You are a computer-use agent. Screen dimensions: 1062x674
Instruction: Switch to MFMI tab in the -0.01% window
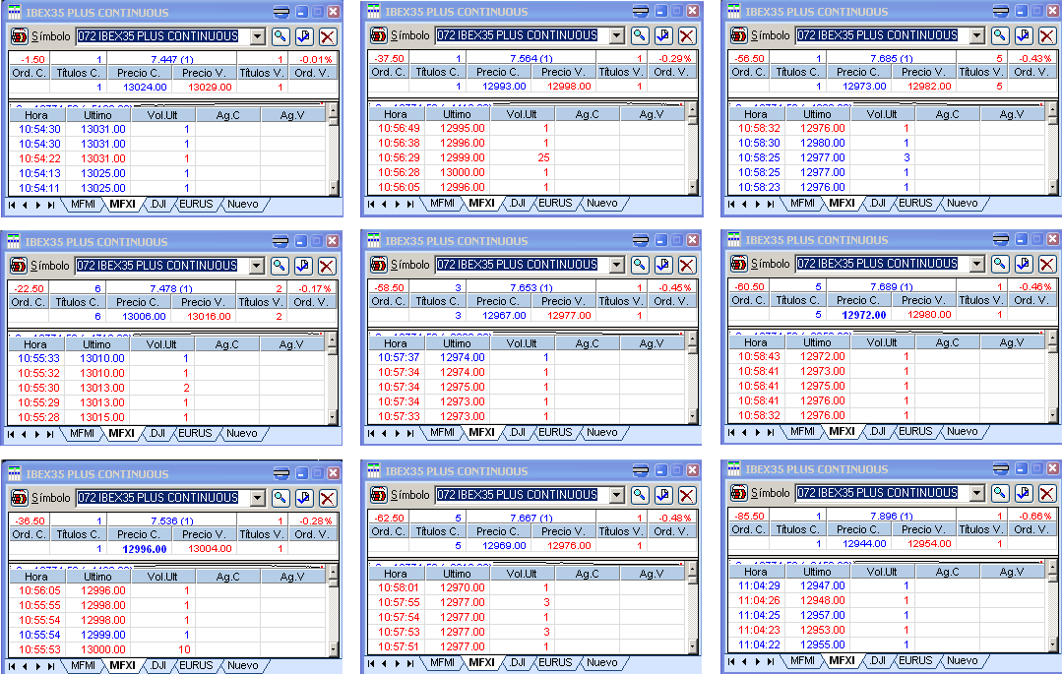tap(83, 204)
